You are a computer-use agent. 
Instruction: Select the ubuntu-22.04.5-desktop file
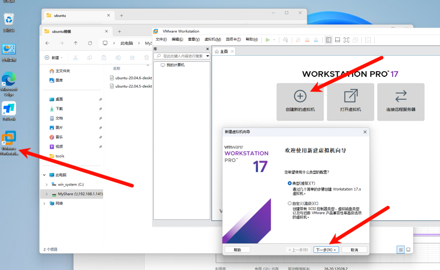coord(131,86)
